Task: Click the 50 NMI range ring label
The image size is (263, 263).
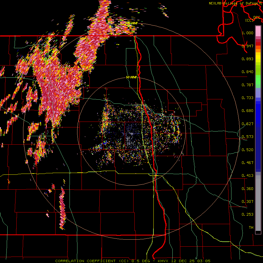Action: (x=131, y=77)
